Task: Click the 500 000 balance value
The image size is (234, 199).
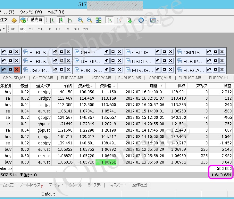Action: (224, 169)
